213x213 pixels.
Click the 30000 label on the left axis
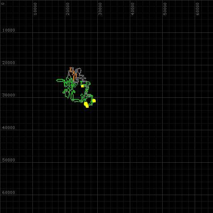tap(9, 95)
